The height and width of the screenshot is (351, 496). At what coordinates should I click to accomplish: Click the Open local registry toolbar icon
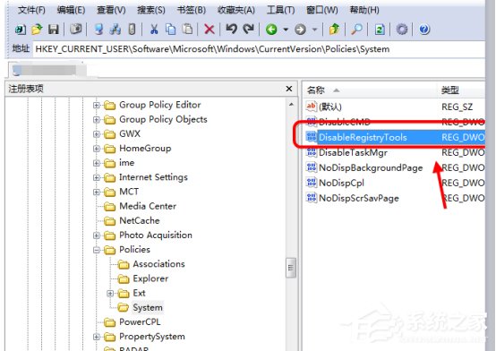21,30
